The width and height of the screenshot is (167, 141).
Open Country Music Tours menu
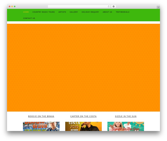pos(43,12)
